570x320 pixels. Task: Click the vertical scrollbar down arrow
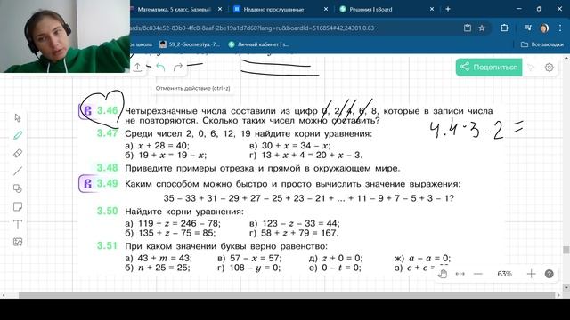[566, 288]
